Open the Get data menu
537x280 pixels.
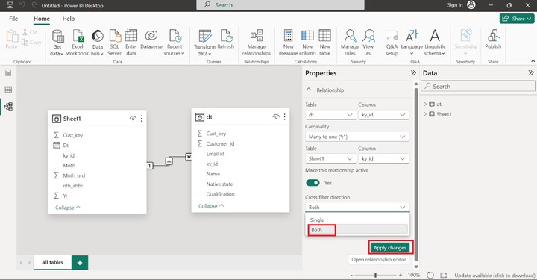click(x=57, y=43)
